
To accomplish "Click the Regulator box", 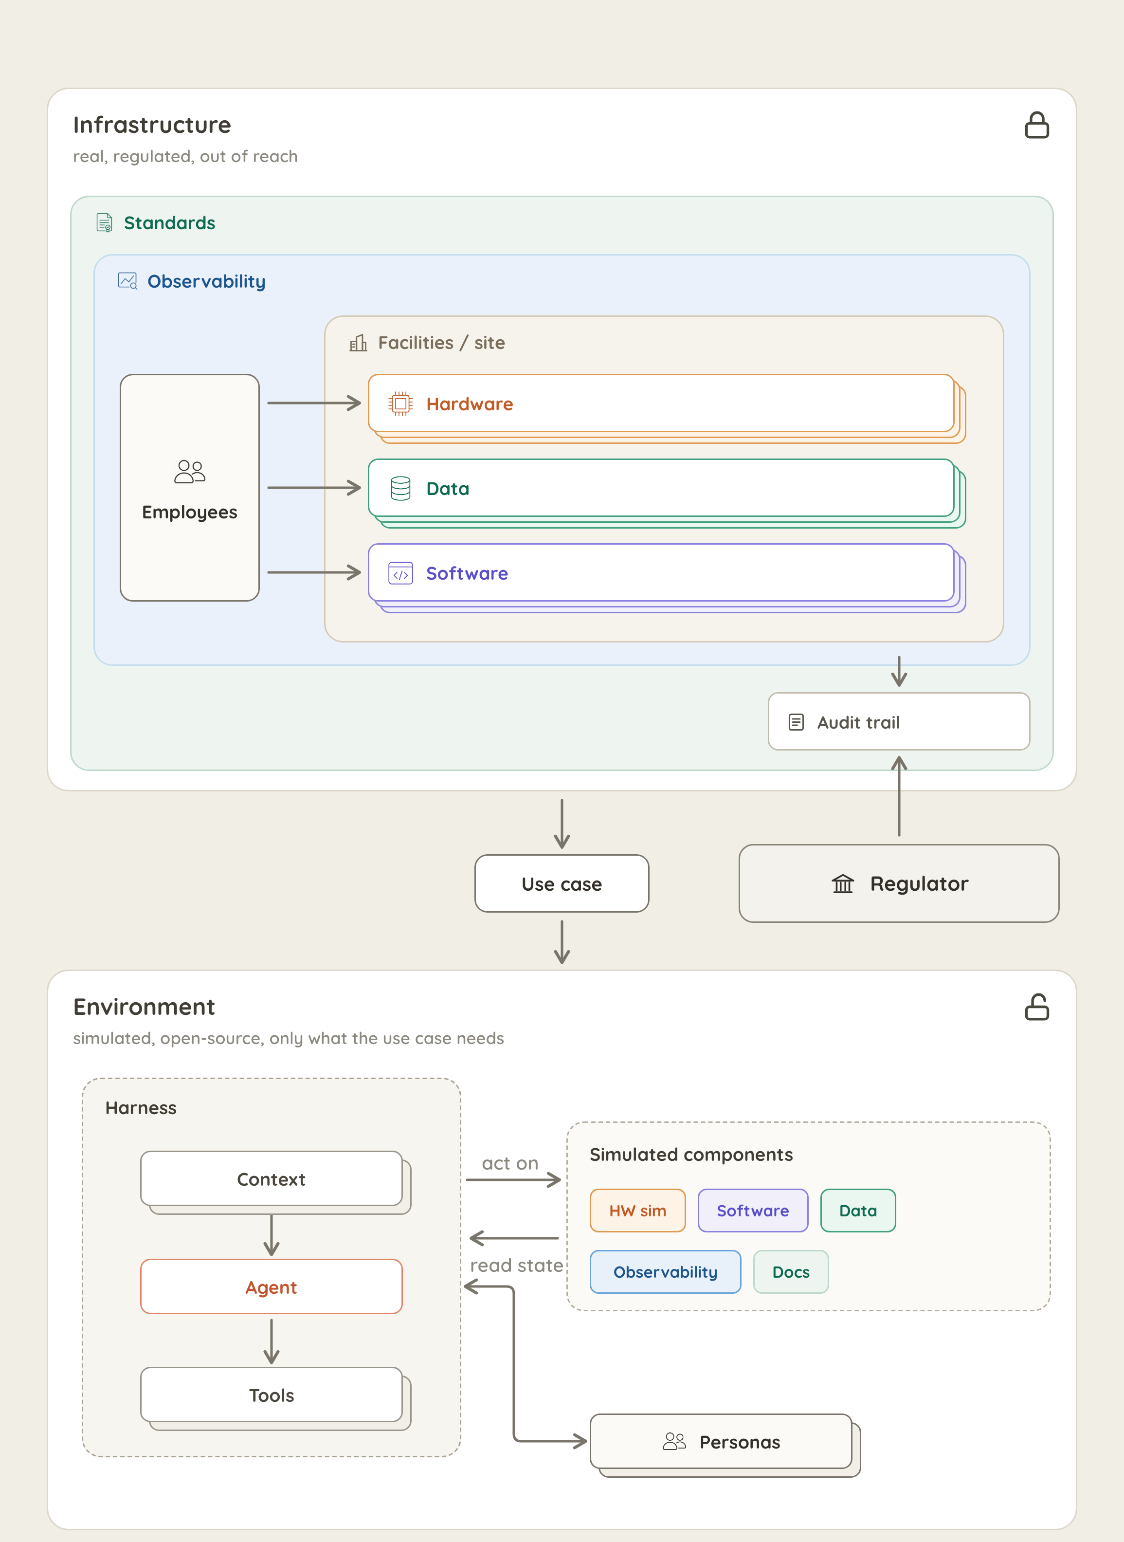I will [x=899, y=883].
